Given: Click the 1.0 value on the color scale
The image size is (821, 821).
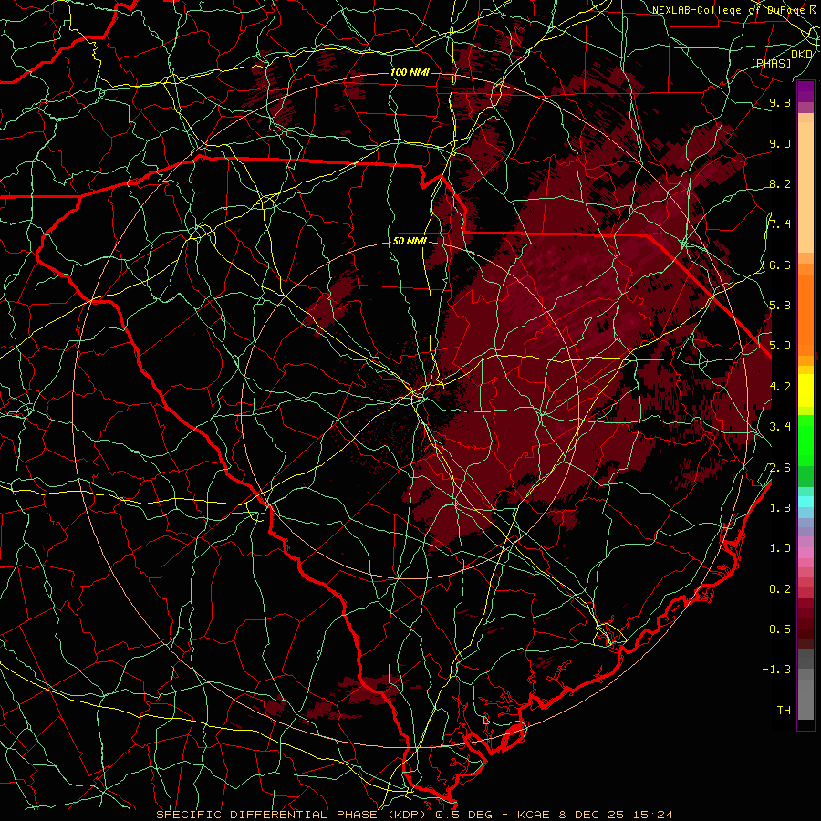Looking at the screenshot, I should (780, 548).
